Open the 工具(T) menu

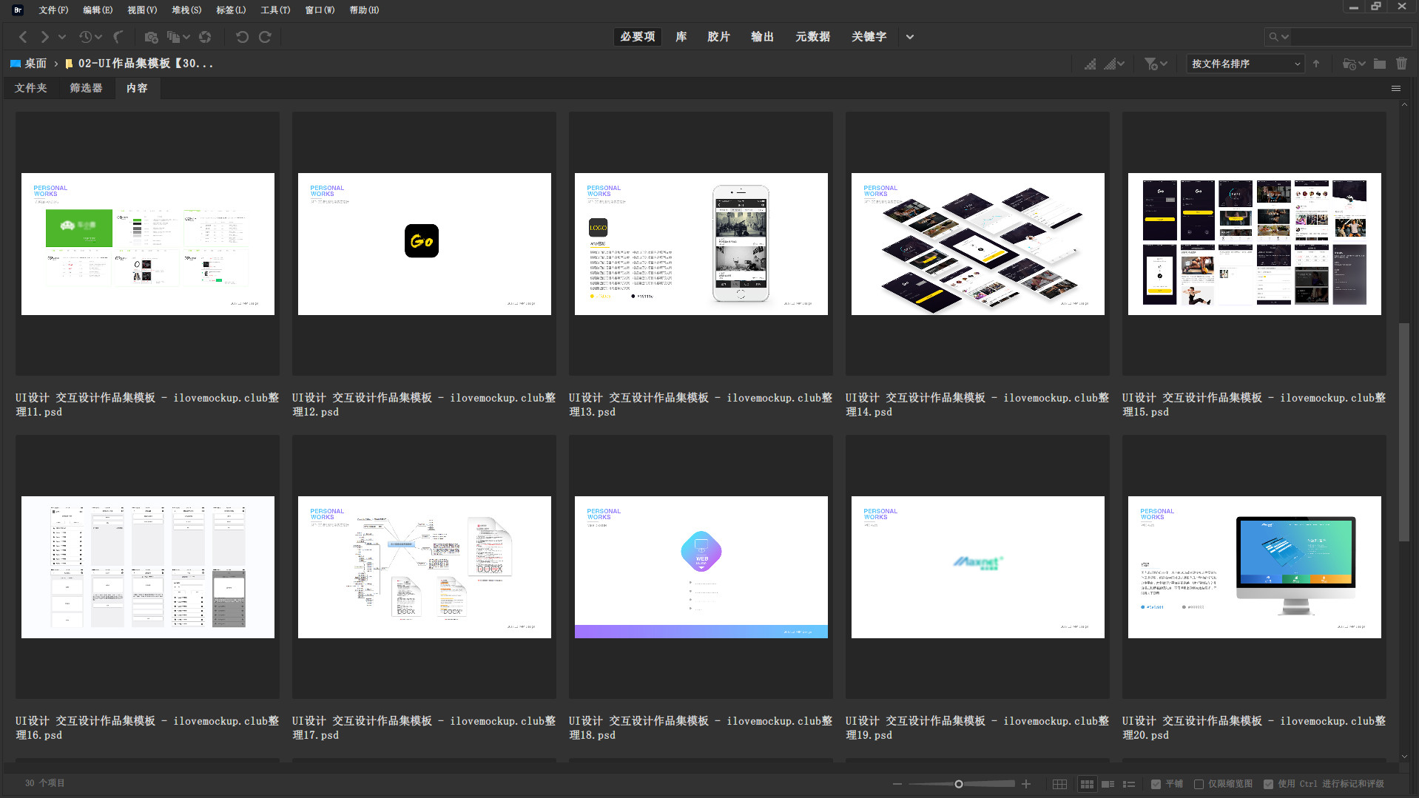pos(274,10)
